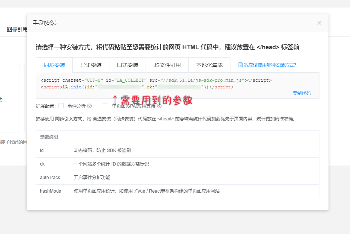The width and height of the screenshot is (350, 234).
Task: Click help icon beside 单页面(SPA)应用支持
Action: [159, 106]
